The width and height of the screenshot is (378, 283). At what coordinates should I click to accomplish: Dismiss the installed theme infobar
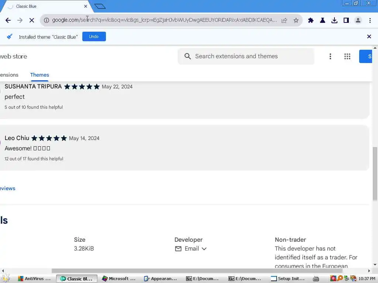point(369,36)
